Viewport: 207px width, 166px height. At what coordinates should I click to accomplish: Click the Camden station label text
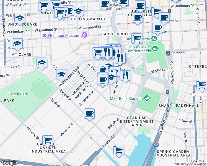[178, 53]
